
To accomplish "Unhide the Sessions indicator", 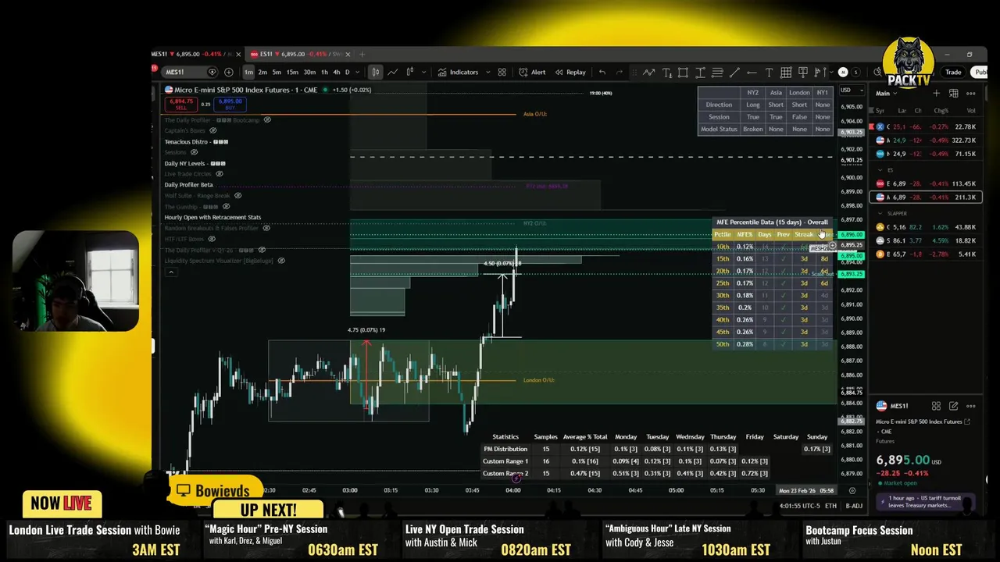I will [x=194, y=152].
